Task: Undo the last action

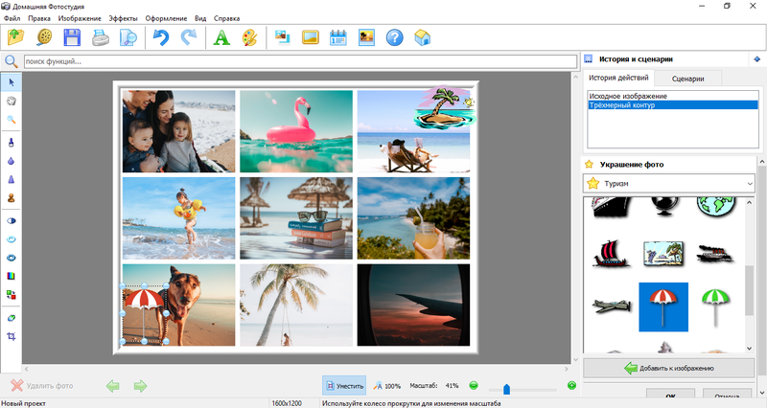Action: point(159,38)
